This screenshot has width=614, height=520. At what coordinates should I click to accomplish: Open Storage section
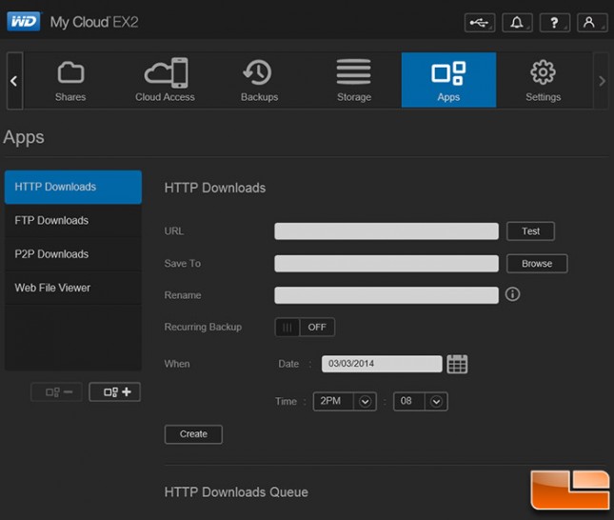point(354,80)
